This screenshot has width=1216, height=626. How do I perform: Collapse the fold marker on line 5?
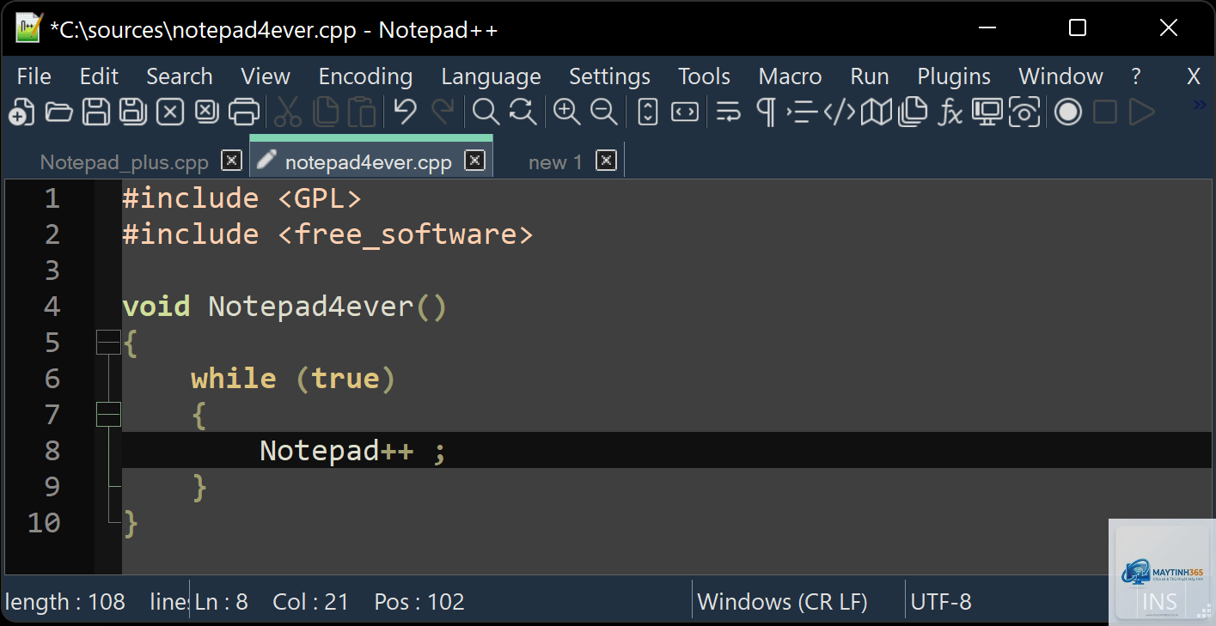[108, 343]
